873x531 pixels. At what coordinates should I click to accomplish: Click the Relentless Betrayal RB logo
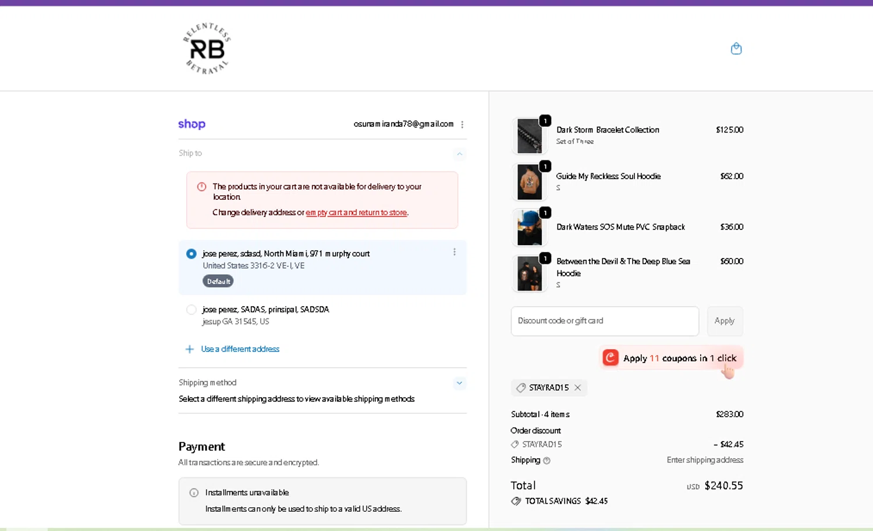coord(207,48)
